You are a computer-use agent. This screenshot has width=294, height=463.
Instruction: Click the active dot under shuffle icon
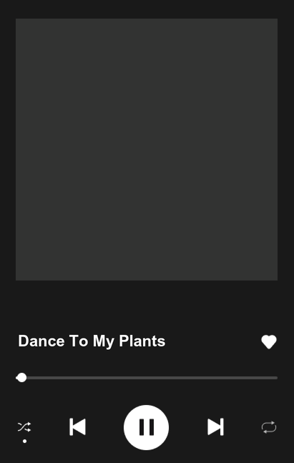[x=25, y=441]
